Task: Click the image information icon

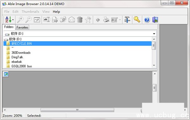Action: [x=98, y=20]
